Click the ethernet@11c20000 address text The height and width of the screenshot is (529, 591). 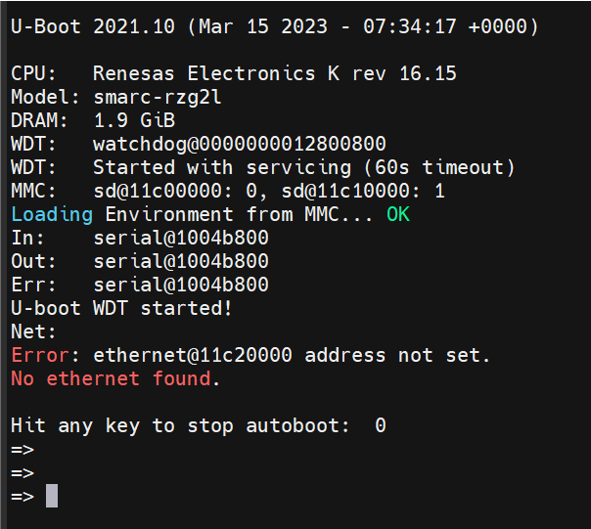pyautogui.click(x=193, y=355)
